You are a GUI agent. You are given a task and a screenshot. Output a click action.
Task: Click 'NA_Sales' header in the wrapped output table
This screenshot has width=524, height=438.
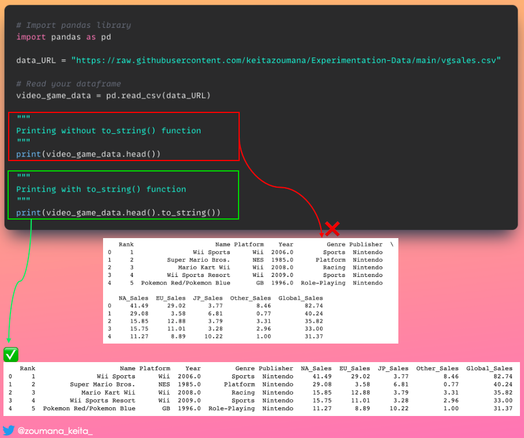pyautogui.click(x=133, y=298)
